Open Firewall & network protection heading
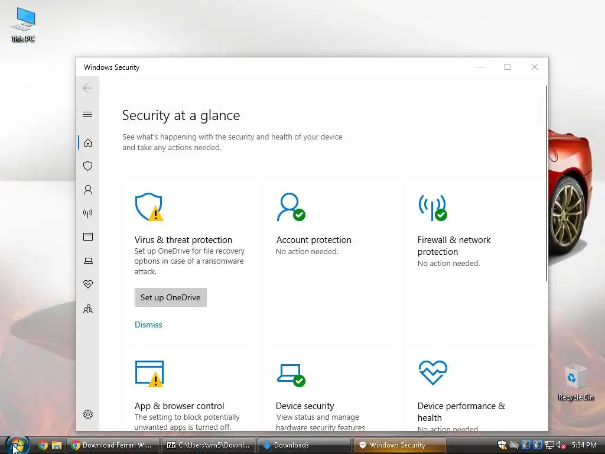The width and height of the screenshot is (605, 454). [x=454, y=245]
